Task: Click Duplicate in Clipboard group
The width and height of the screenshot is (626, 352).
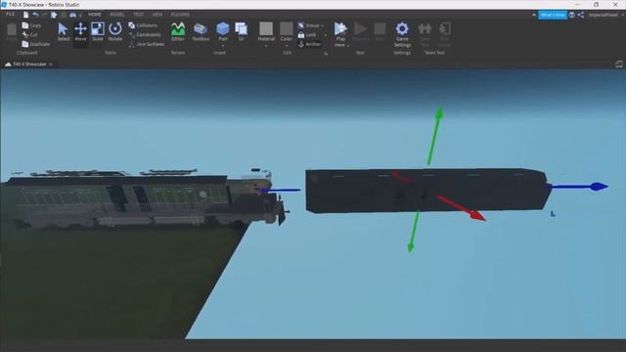Action: point(36,44)
